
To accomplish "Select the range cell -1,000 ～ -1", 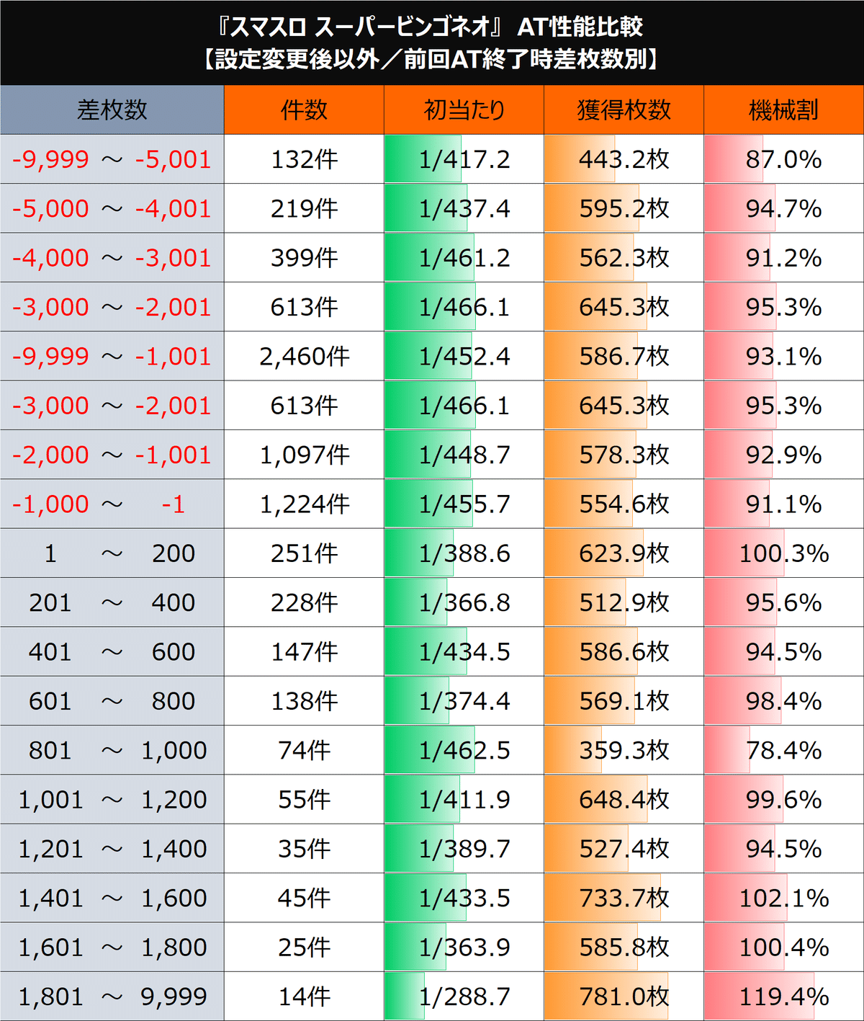I will [112, 504].
